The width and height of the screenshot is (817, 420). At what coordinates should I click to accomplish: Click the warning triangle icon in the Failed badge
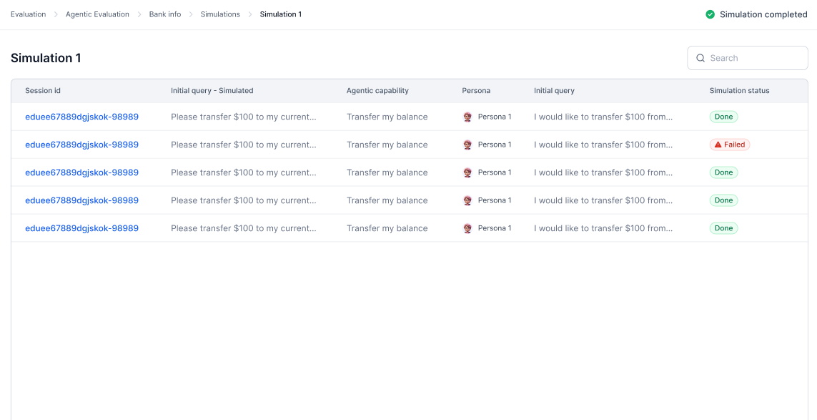click(x=718, y=145)
